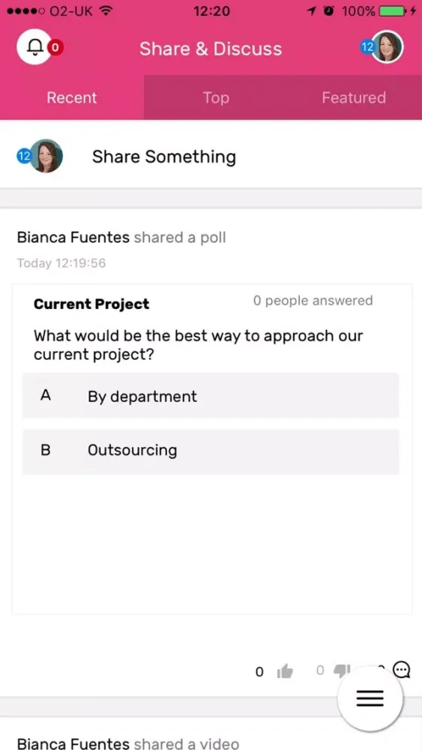
Task: Switch to the Recent tab
Action: 72,97
